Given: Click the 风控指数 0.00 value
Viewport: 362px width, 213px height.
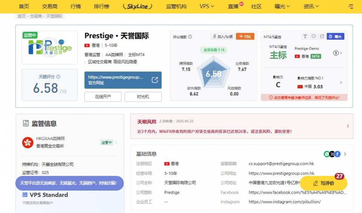Looking at the screenshot, I should [x=234, y=94].
